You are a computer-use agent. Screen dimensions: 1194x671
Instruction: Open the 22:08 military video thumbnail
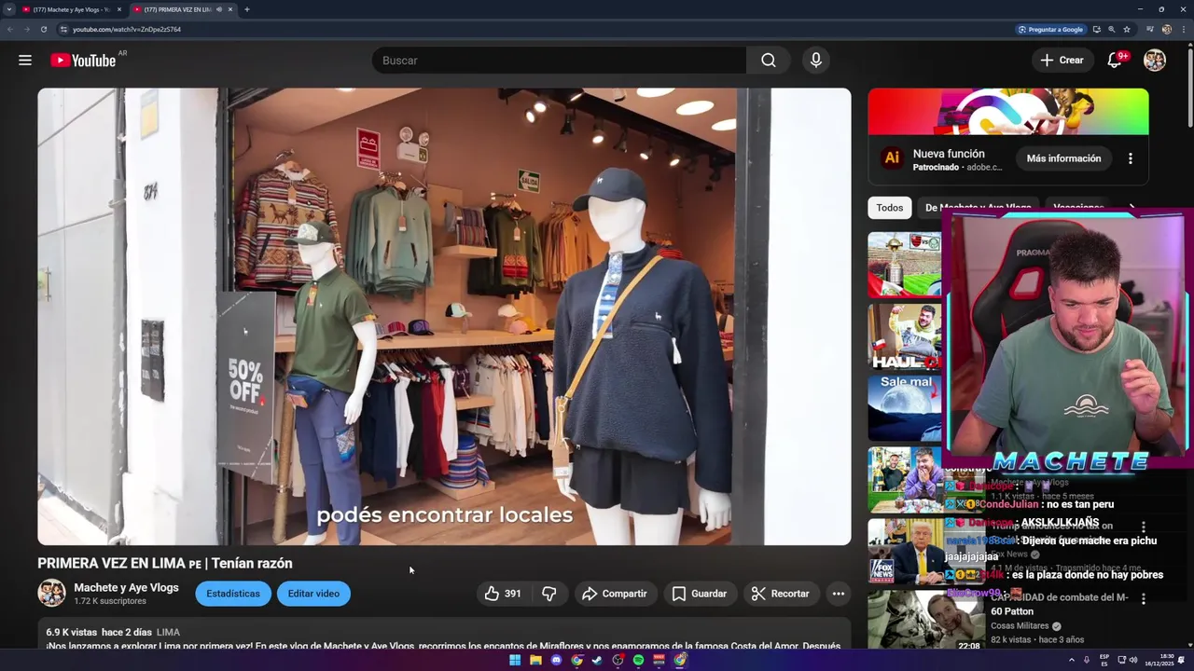925,622
